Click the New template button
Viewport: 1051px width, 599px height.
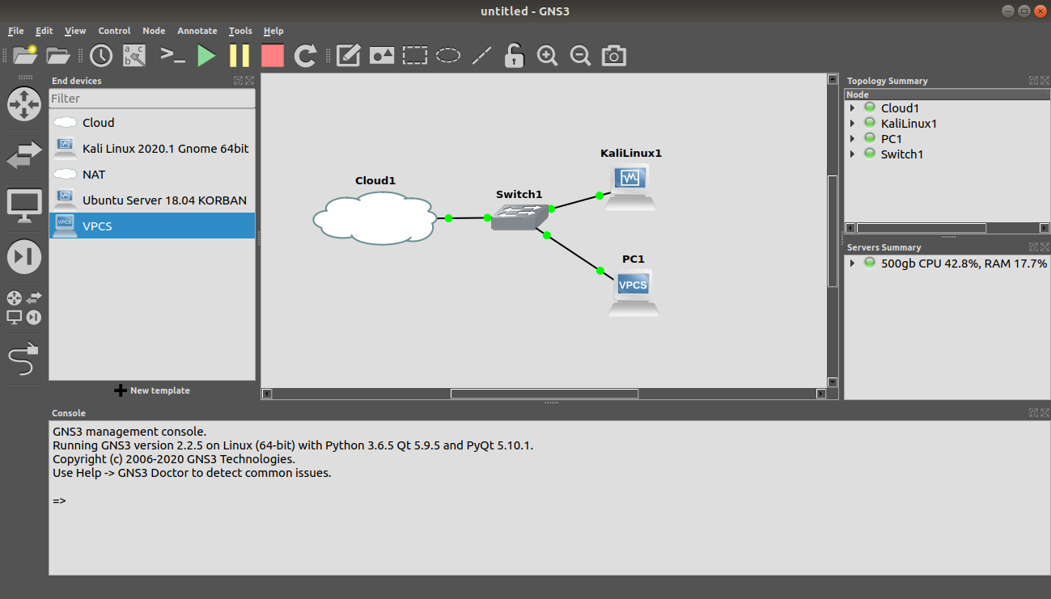[x=152, y=390]
